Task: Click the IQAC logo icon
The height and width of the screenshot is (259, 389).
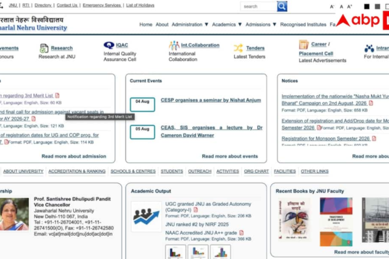Action: click(x=109, y=45)
